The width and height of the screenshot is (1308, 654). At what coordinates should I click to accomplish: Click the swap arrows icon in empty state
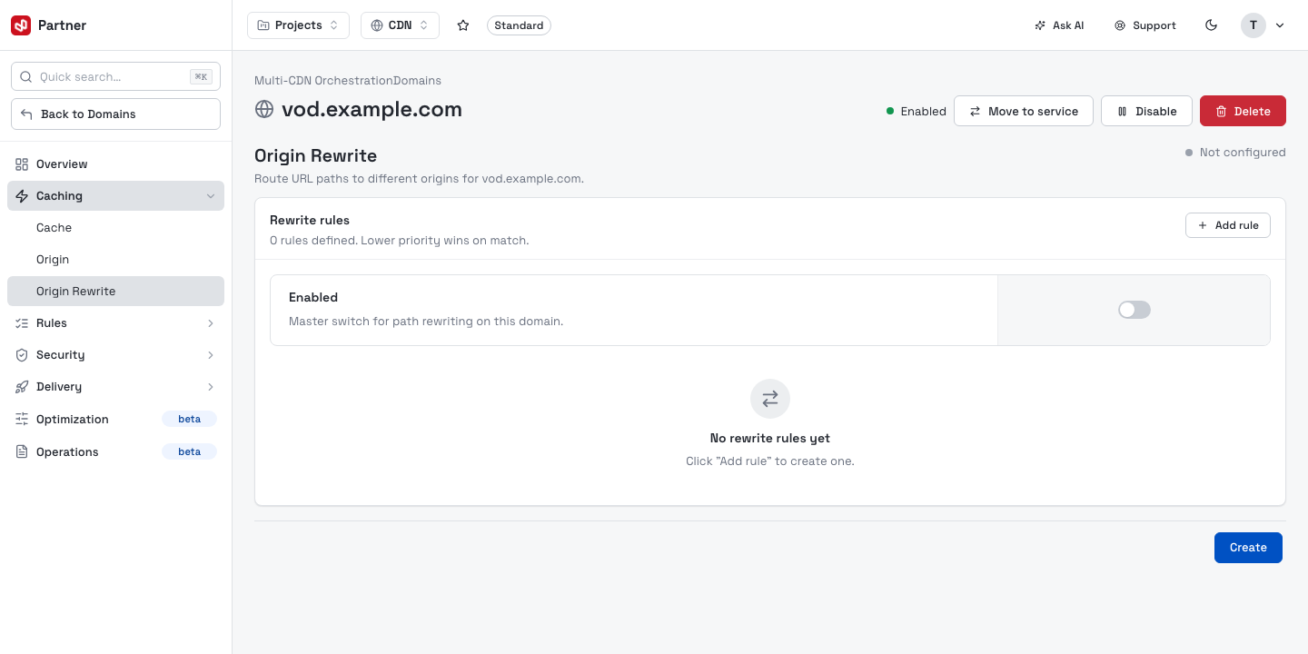[x=770, y=399]
